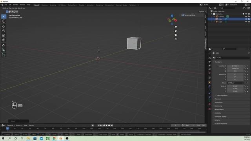Switch perspective/orthographic grid icon
Screen dimensions: 251x141
pyautogui.click(x=176, y=39)
